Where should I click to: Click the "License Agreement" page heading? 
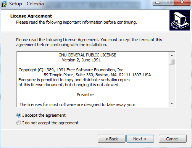(x=31, y=16)
